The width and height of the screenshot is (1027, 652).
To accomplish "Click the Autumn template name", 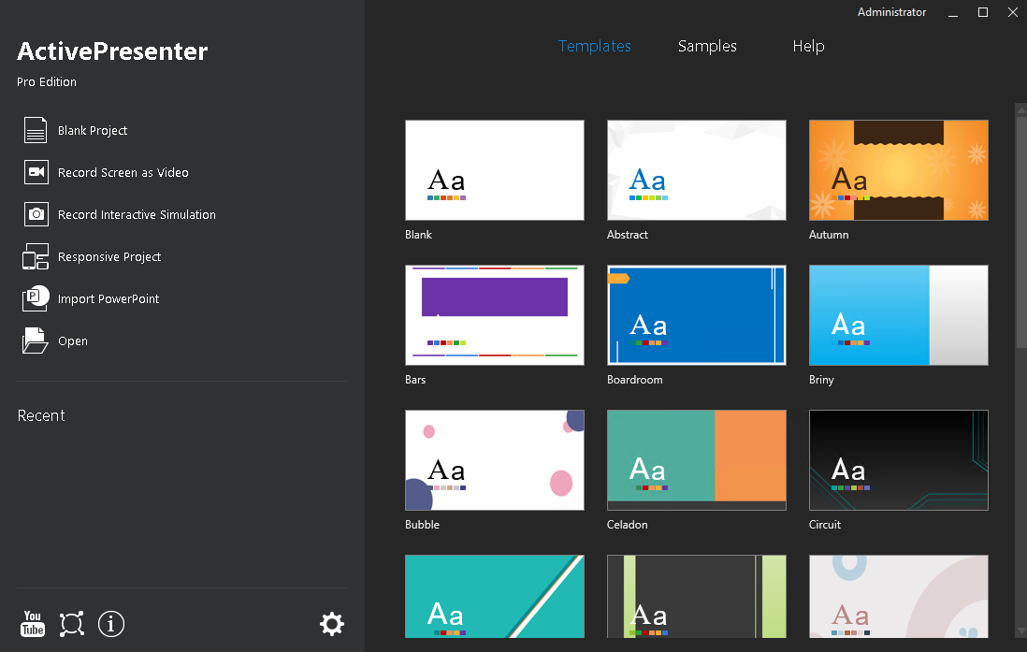I will tap(829, 235).
